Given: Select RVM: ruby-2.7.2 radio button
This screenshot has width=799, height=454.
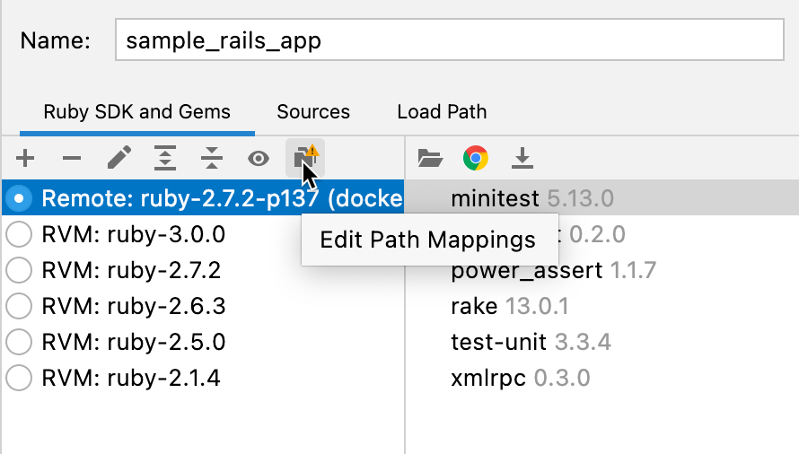Looking at the screenshot, I should click(x=20, y=270).
